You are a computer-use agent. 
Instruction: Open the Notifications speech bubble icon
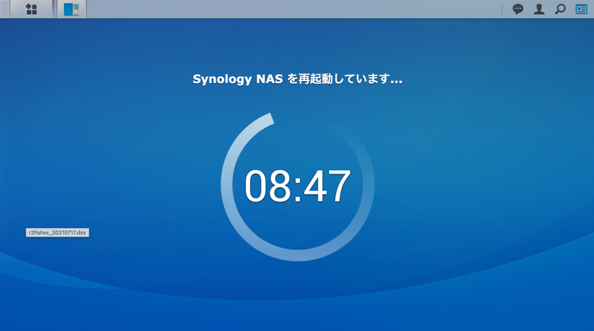[518, 9]
